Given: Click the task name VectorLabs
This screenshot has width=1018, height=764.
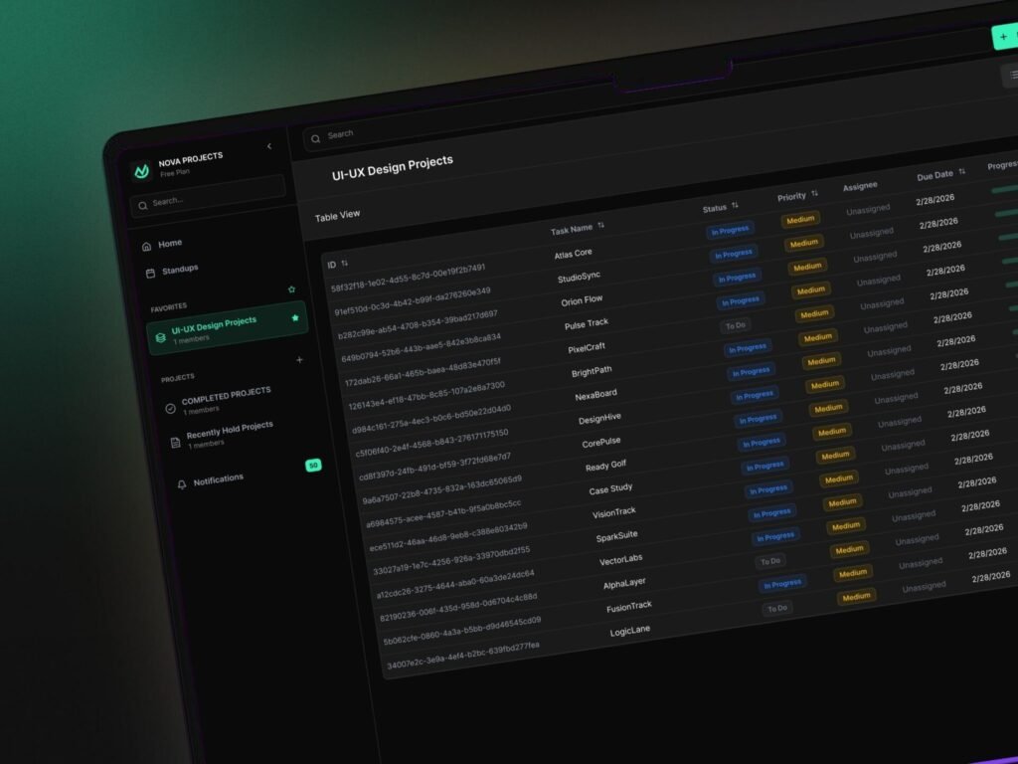Looking at the screenshot, I should tap(620, 560).
